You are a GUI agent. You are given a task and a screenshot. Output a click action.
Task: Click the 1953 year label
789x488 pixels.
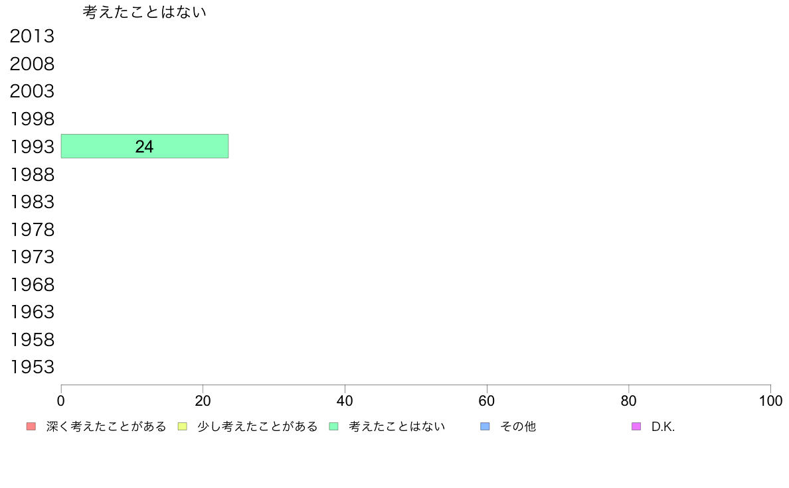pos(32,367)
